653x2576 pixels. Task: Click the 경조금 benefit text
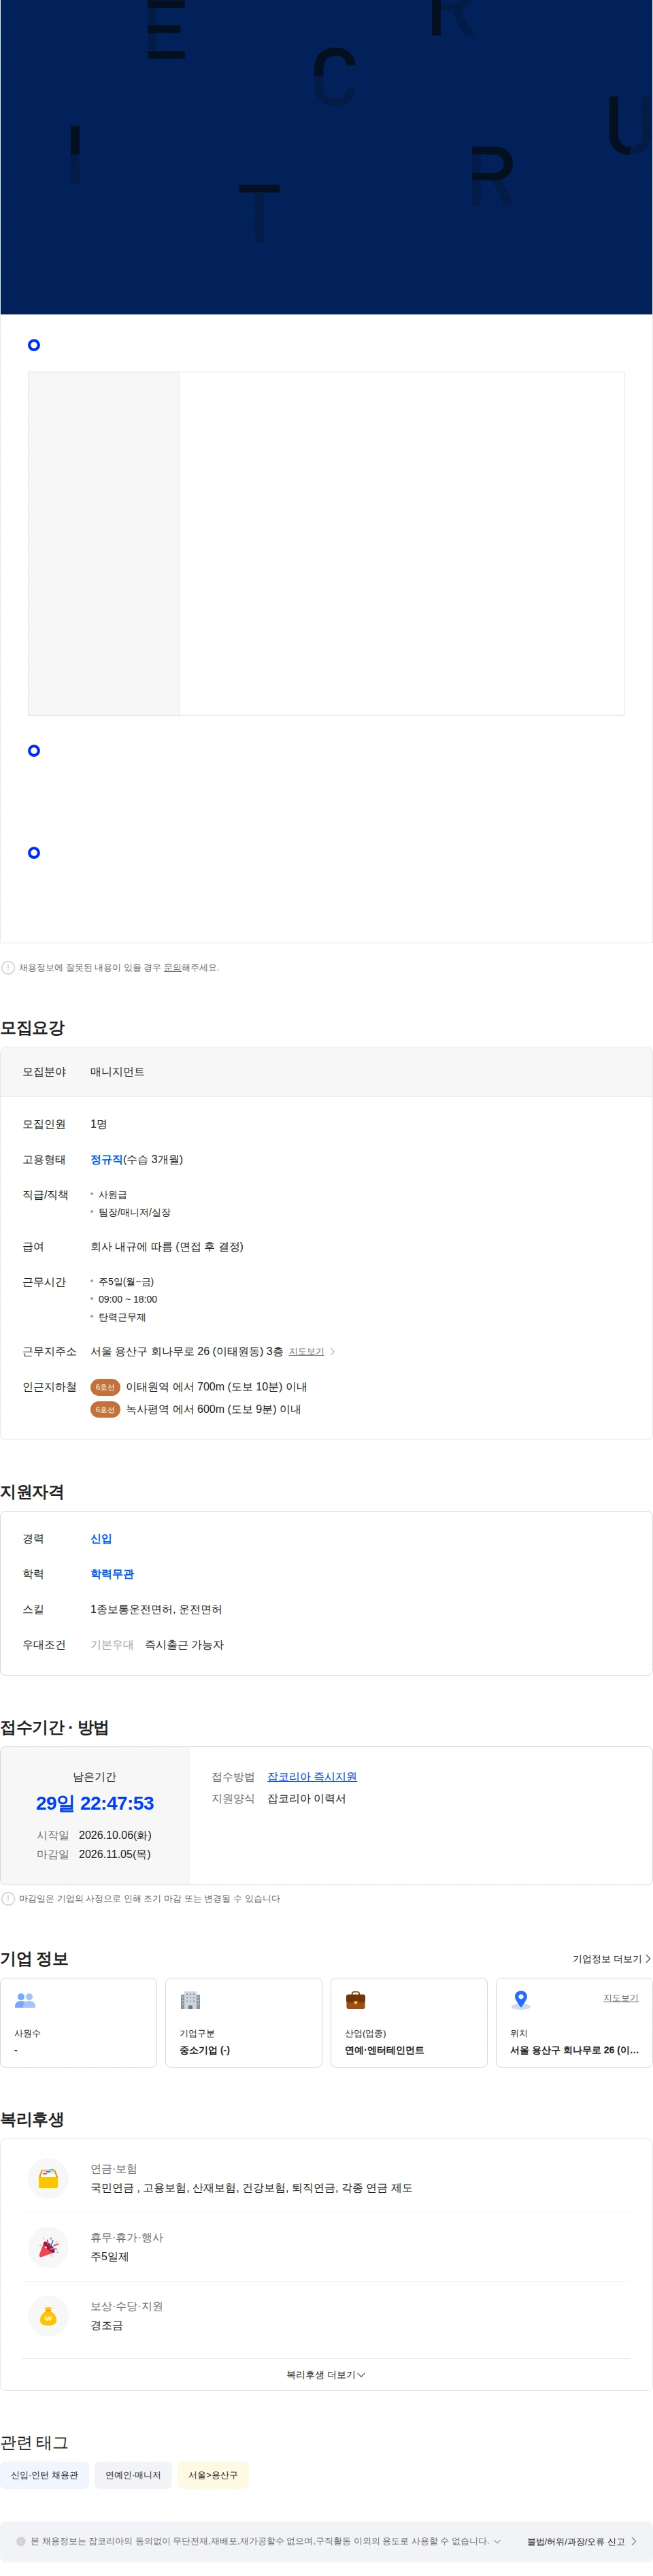(106, 2325)
